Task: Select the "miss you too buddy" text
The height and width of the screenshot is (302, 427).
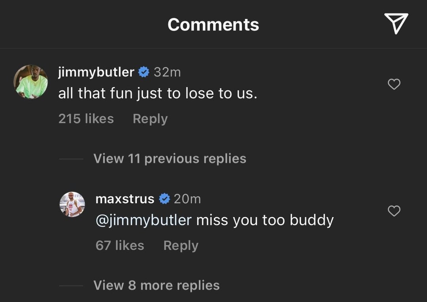Action: (x=265, y=220)
